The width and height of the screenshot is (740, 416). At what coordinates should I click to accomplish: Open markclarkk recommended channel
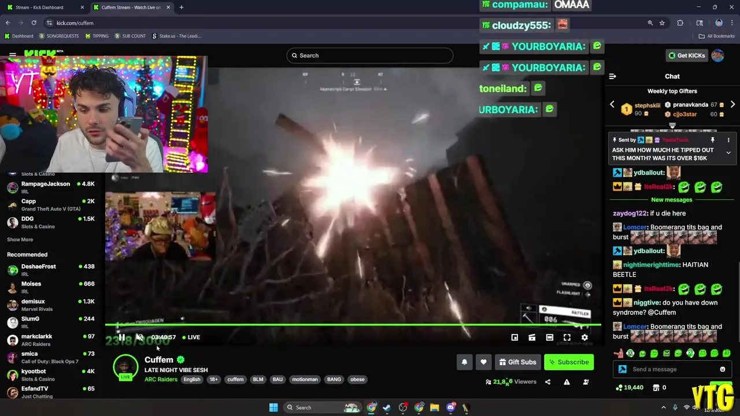(x=50, y=340)
